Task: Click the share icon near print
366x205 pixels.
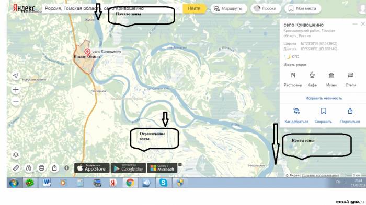Action: [x=54, y=168]
